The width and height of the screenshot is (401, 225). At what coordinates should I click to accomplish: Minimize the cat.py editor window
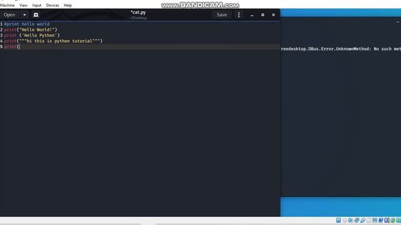tap(252, 15)
